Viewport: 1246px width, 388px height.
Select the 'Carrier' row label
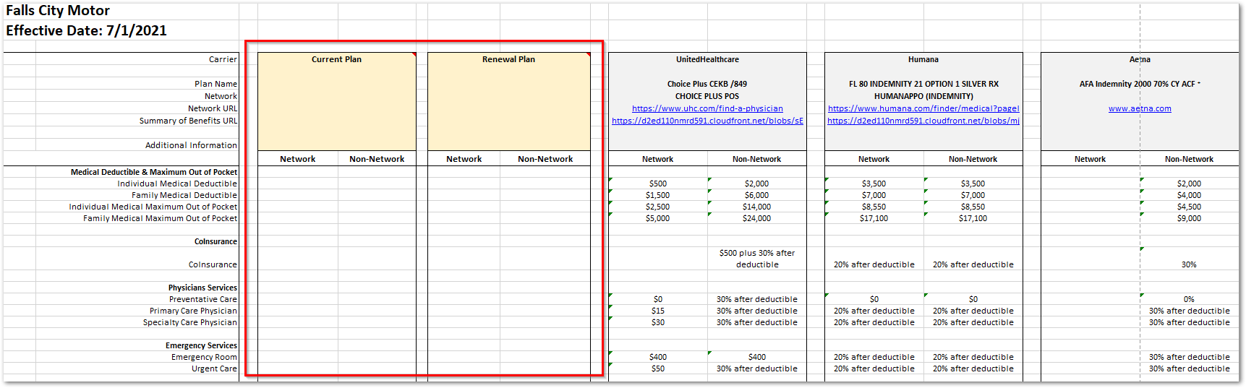(x=223, y=59)
